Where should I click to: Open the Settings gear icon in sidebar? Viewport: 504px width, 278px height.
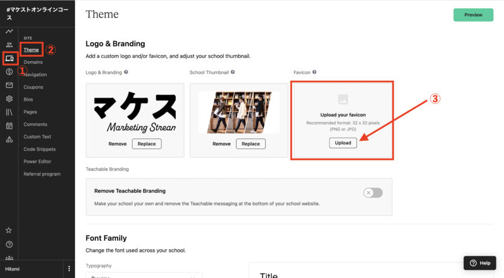(x=10, y=98)
